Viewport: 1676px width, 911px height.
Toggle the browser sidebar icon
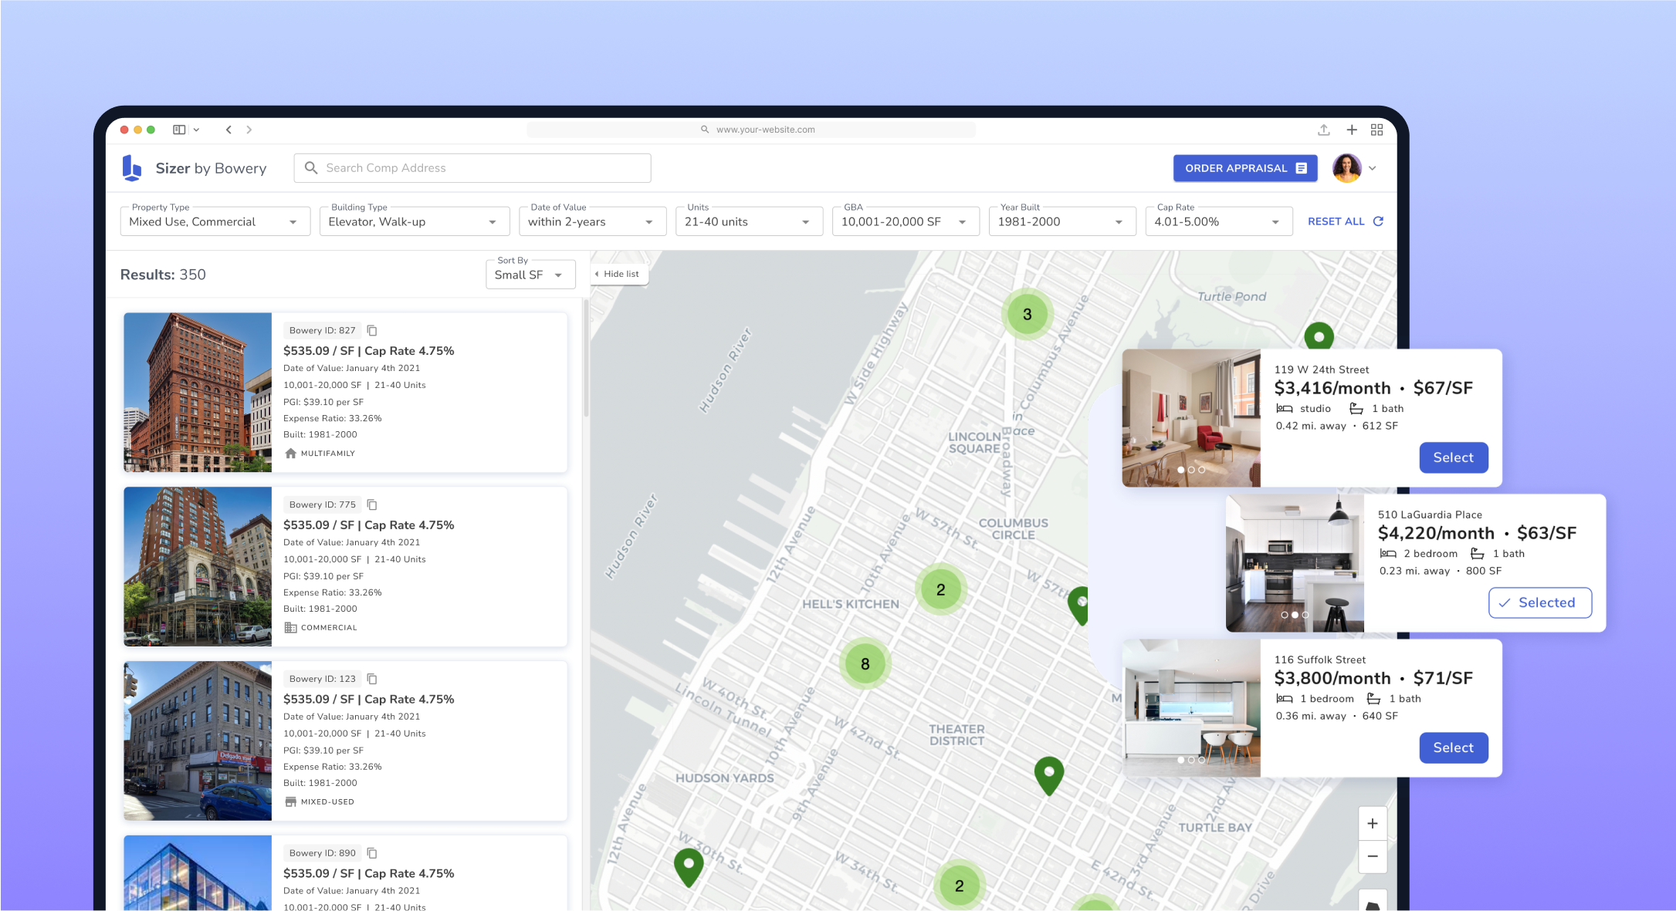179,130
